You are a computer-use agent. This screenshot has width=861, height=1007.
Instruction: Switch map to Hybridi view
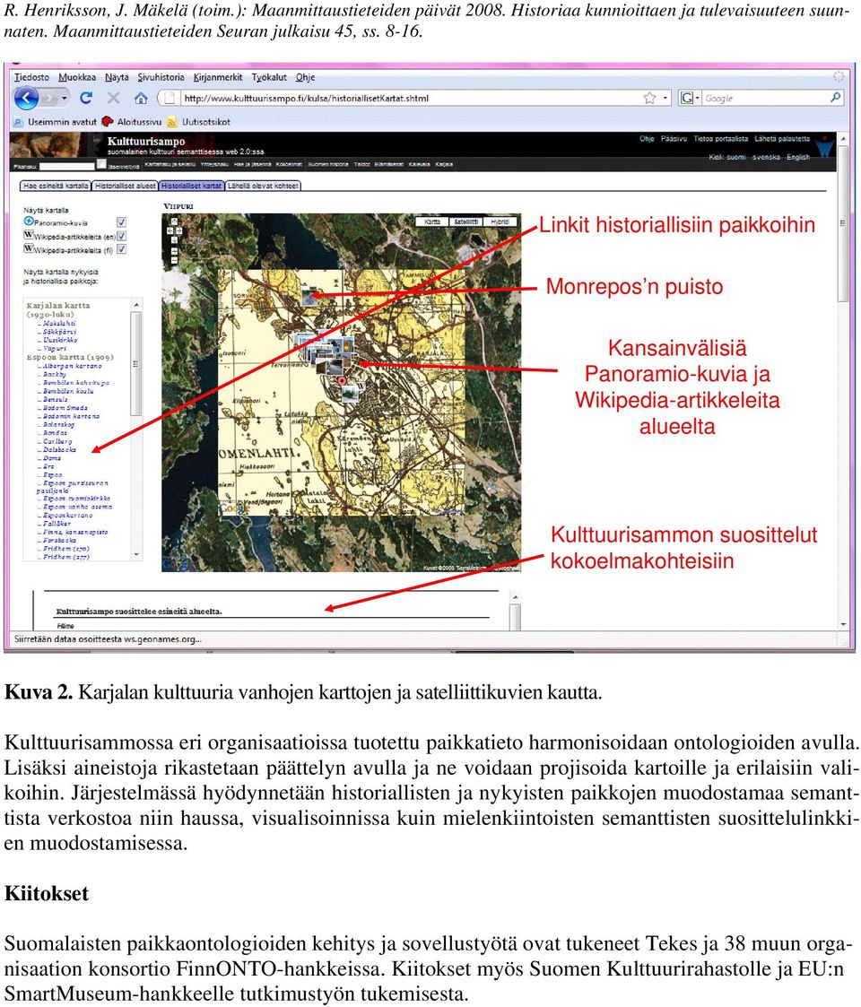(500, 221)
